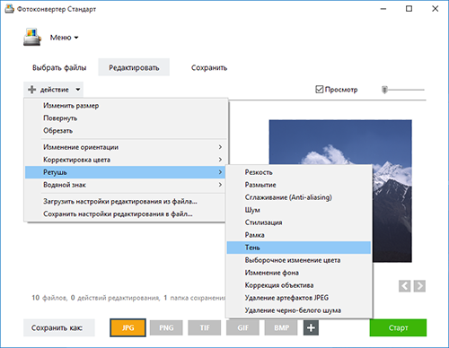Select Размытие in the submenu
The image size is (449, 348).
[299, 185]
